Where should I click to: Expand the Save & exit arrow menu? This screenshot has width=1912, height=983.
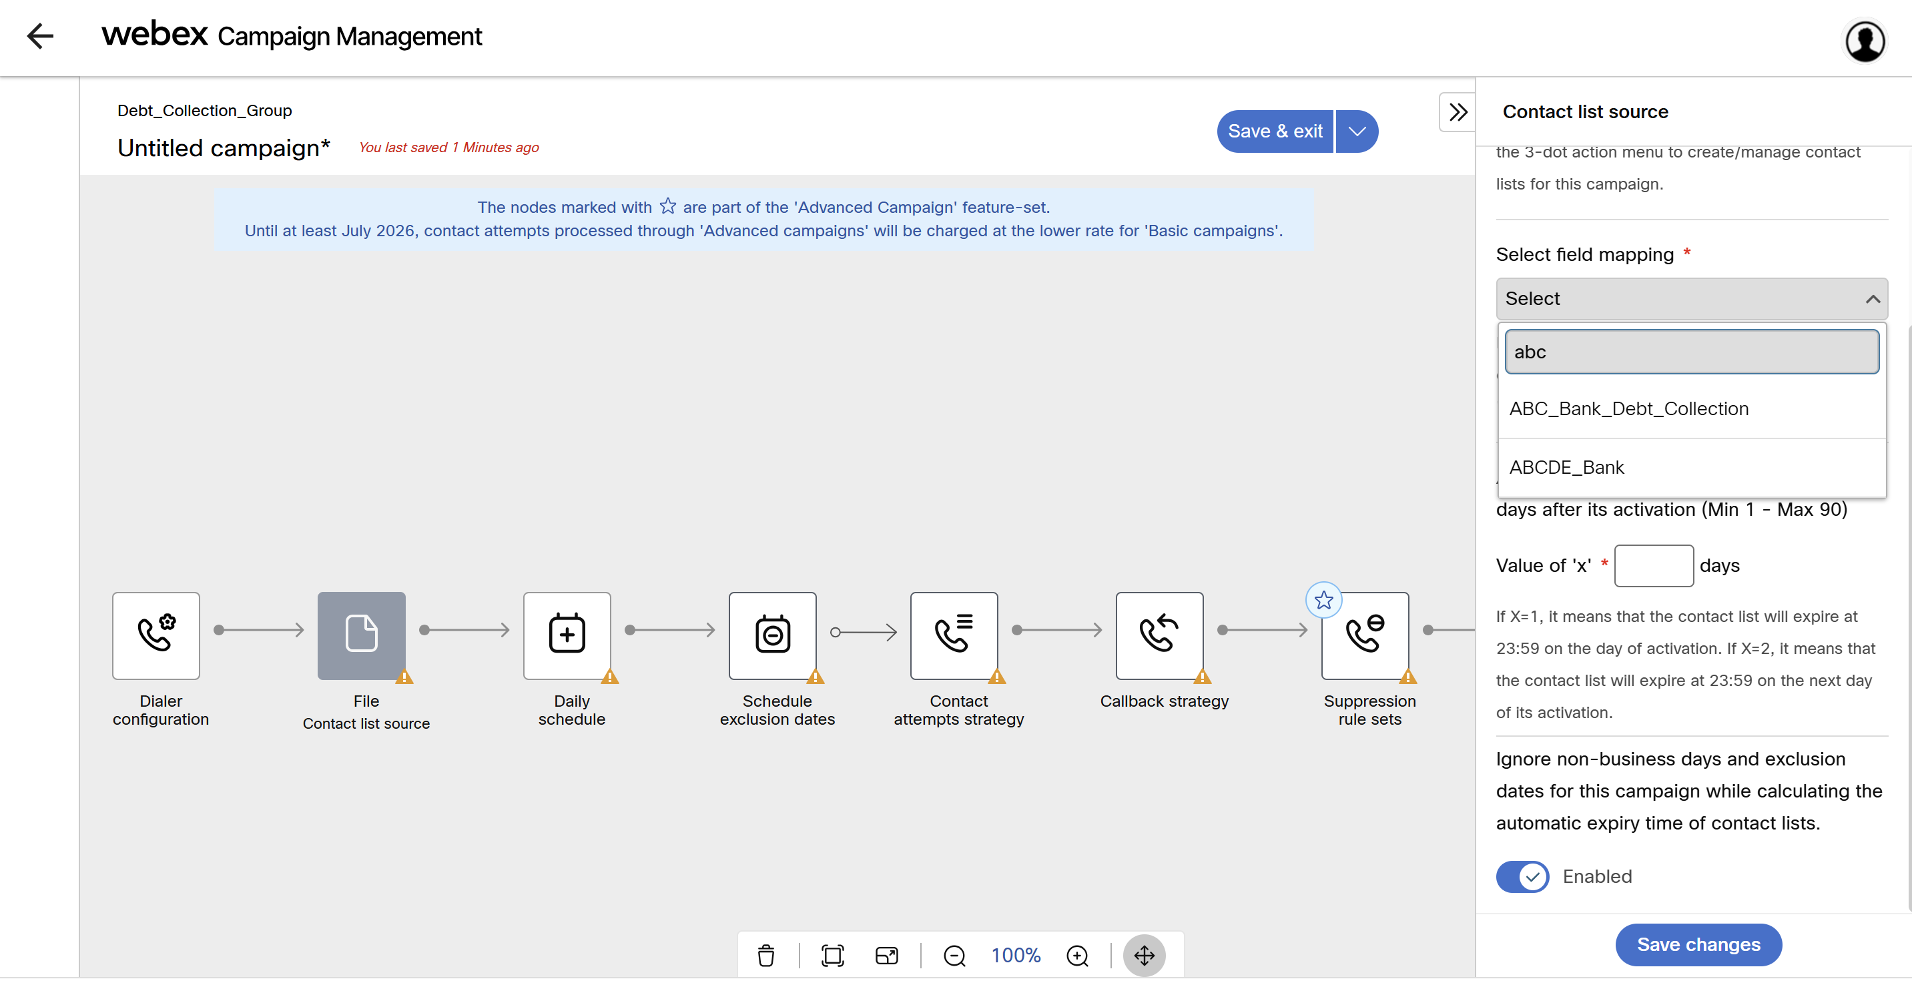(x=1357, y=131)
